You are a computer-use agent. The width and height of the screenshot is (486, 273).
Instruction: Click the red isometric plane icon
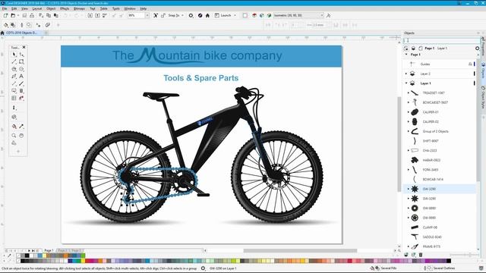[254, 15]
